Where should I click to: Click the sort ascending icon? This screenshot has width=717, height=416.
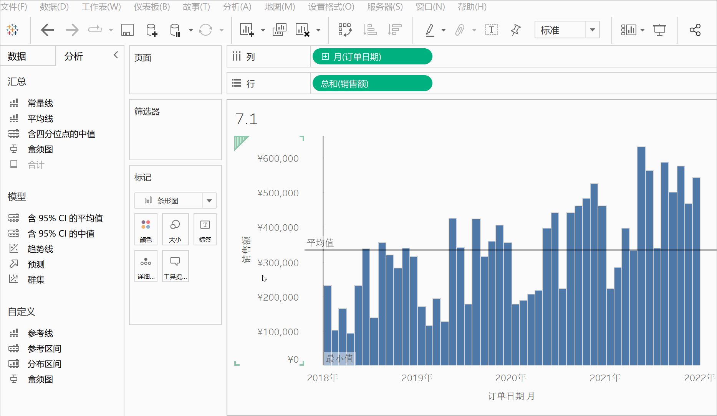pos(370,30)
